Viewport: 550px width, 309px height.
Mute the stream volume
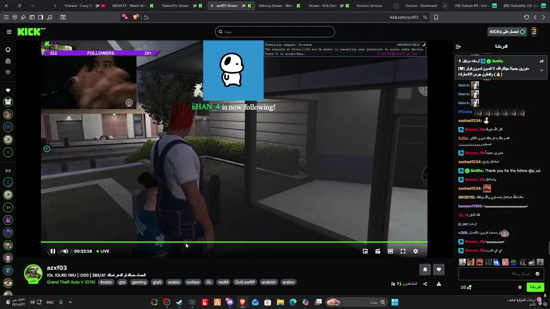pyautogui.click(x=65, y=251)
